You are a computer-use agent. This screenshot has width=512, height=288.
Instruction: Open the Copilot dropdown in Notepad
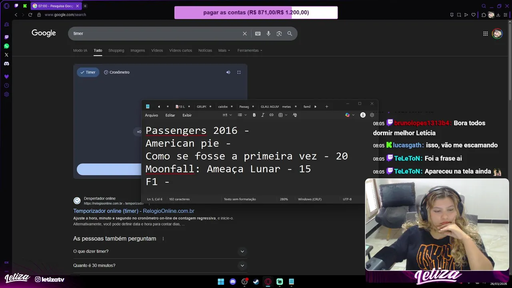click(350, 115)
